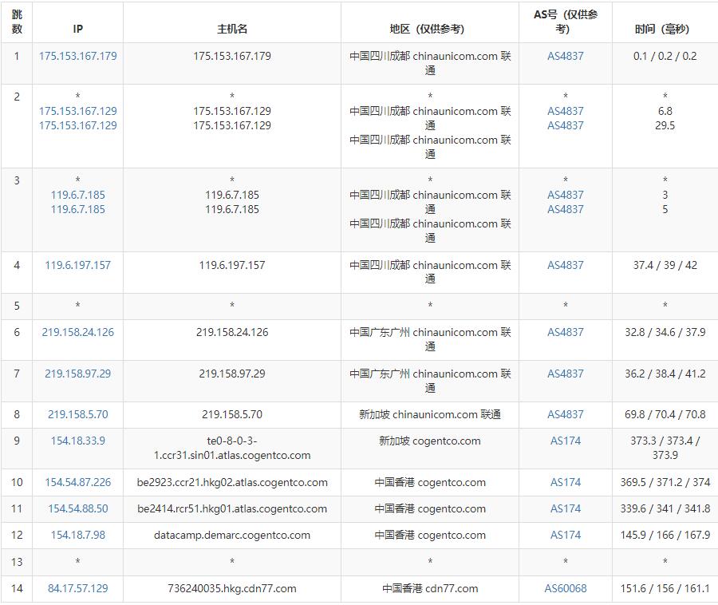
Task: Open the 154.54.87.226 IP link
Action: 78,482
